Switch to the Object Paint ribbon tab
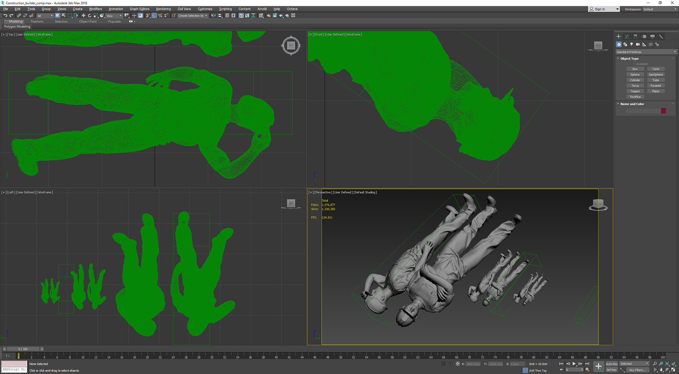This screenshot has width=679, height=374. (88, 22)
